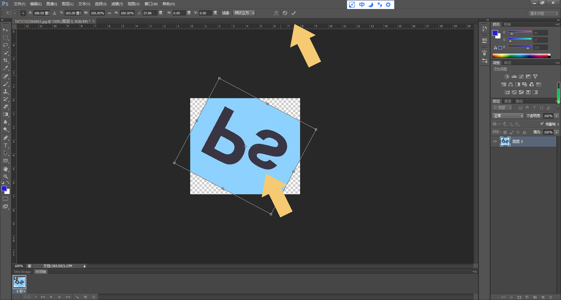
Task: Open the 正常 blend mode dropdown
Action: point(508,116)
